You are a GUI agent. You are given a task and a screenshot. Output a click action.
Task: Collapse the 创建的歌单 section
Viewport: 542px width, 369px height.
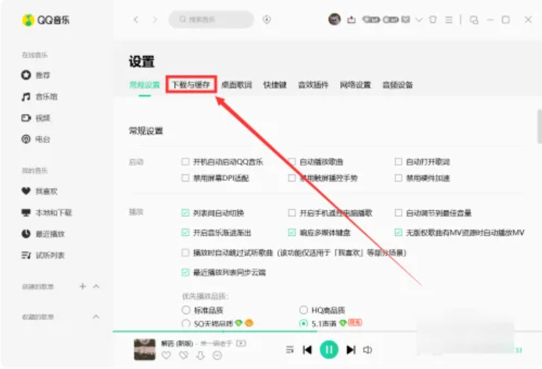97,287
